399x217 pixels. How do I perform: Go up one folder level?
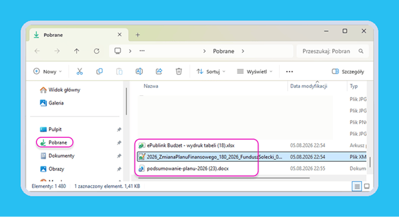77,51
